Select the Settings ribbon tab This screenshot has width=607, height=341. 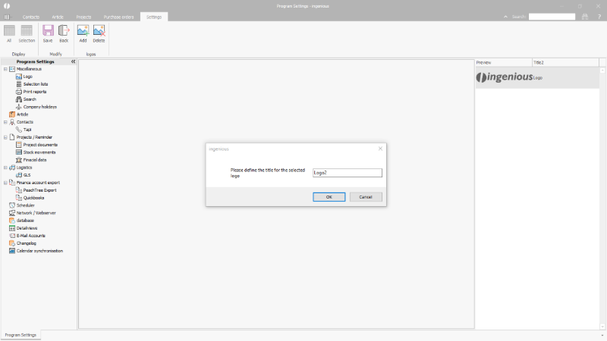154,17
